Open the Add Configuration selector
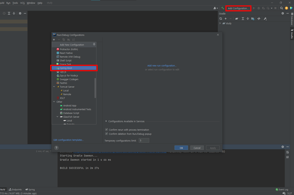Viewport: 294px width, 195px height. pyautogui.click(x=238, y=8)
